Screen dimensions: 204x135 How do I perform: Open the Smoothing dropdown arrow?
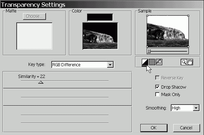196,108
